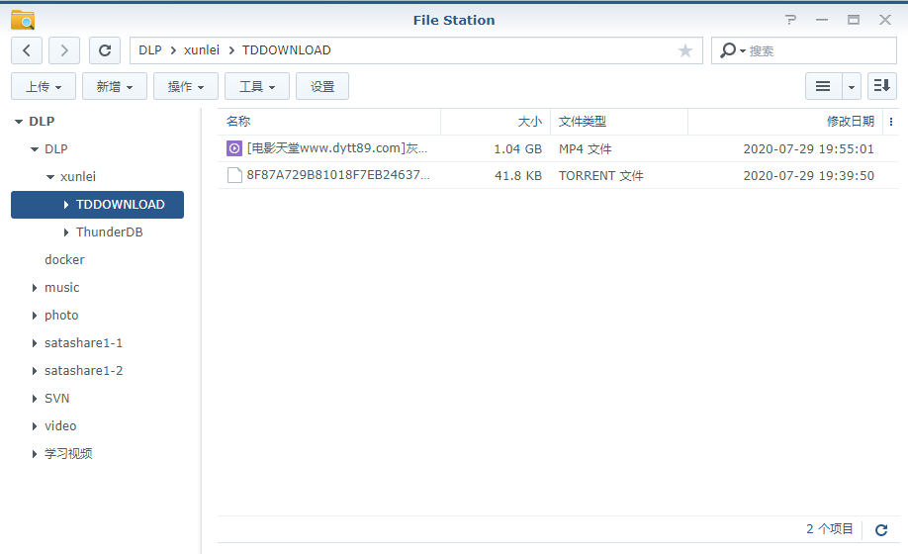Select the video folder in tree
The height and width of the screenshot is (554, 908).
60,426
